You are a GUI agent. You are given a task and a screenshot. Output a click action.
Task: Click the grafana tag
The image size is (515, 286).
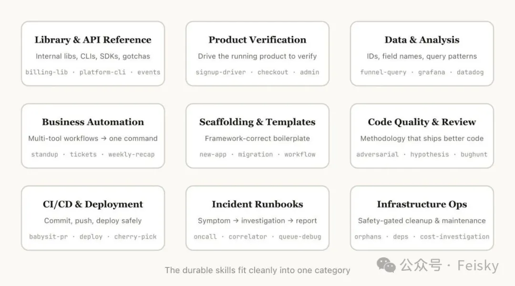coord(432,72)
